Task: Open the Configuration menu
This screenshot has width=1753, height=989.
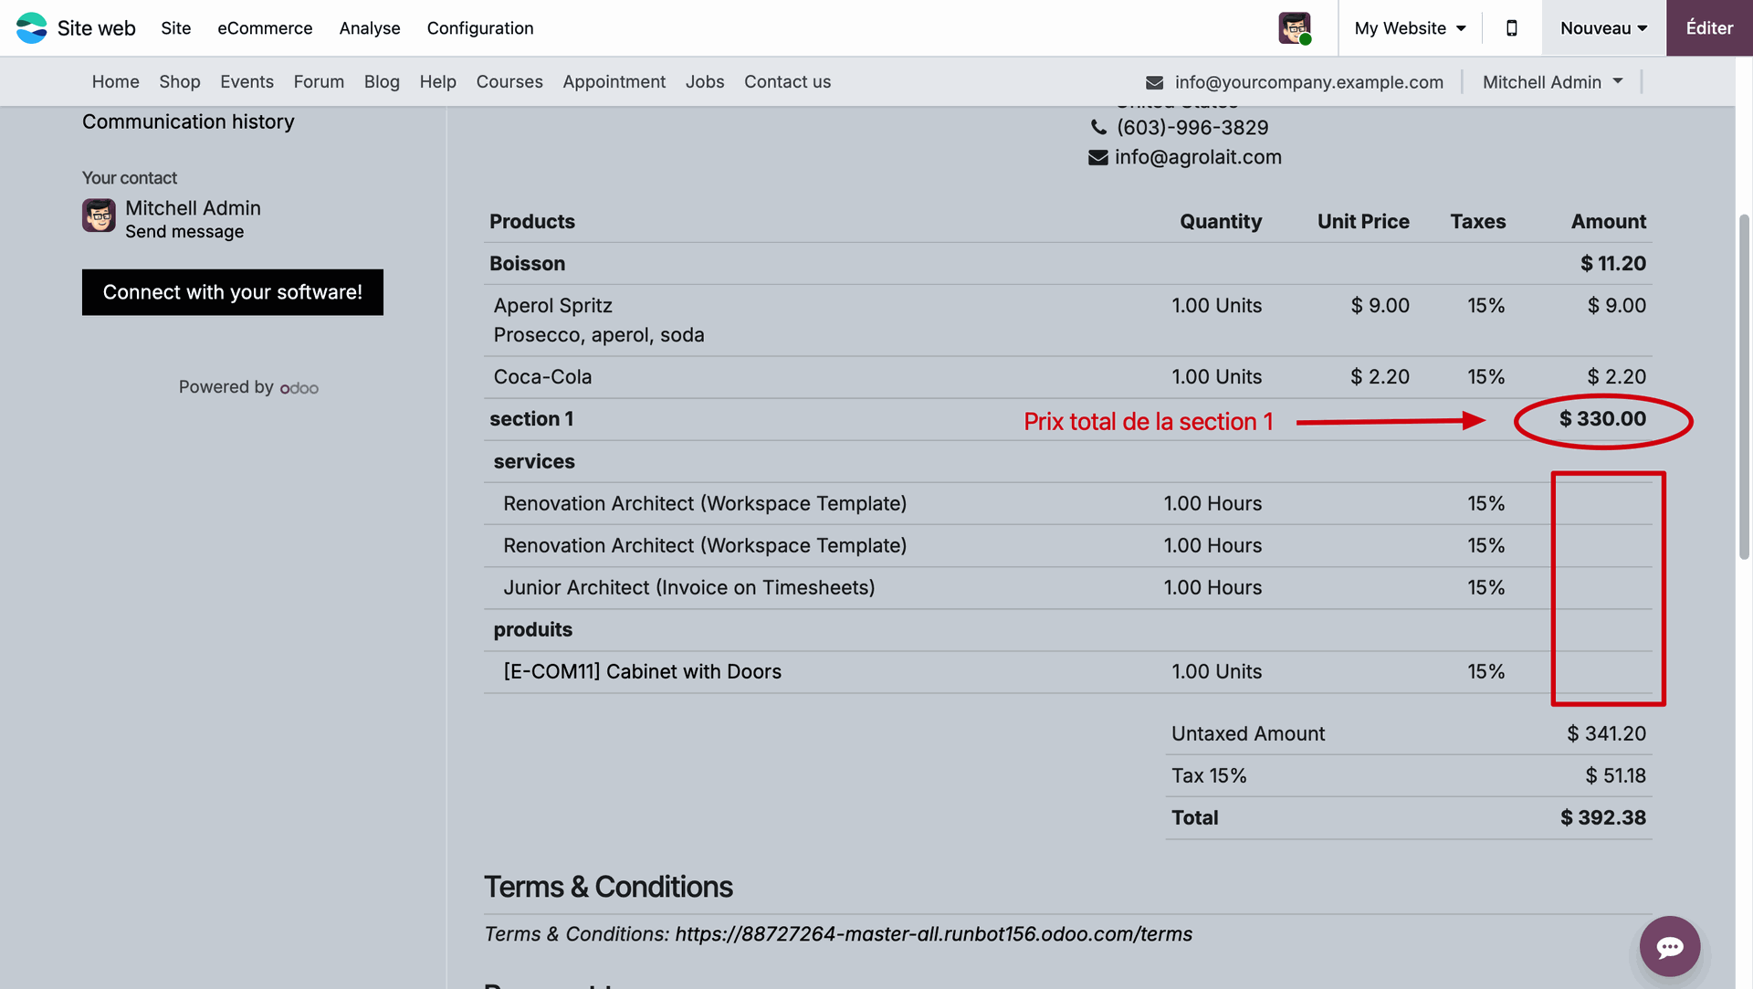Action: tap(479, 28)
